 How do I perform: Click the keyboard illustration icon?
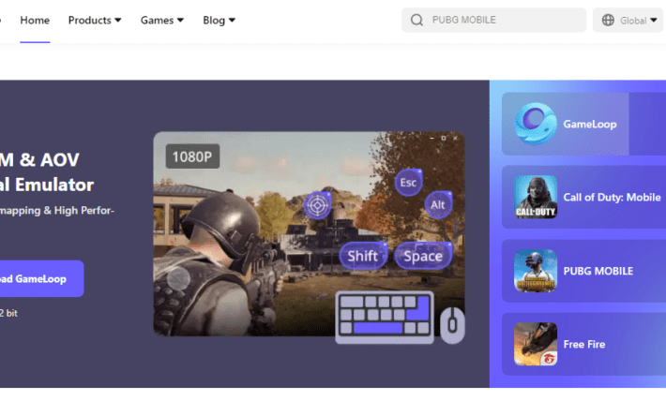click(385, 317)
